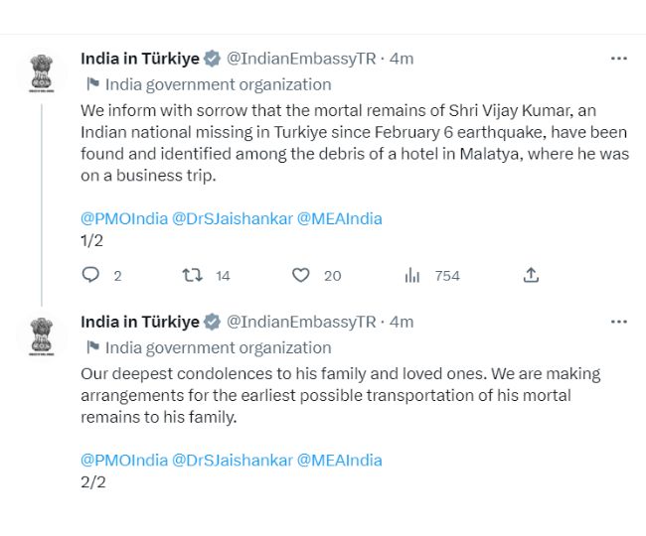Click India government organization label, first tweet
Image resolution: width=646 pixels, height=536 pixels.
(218, 84)
